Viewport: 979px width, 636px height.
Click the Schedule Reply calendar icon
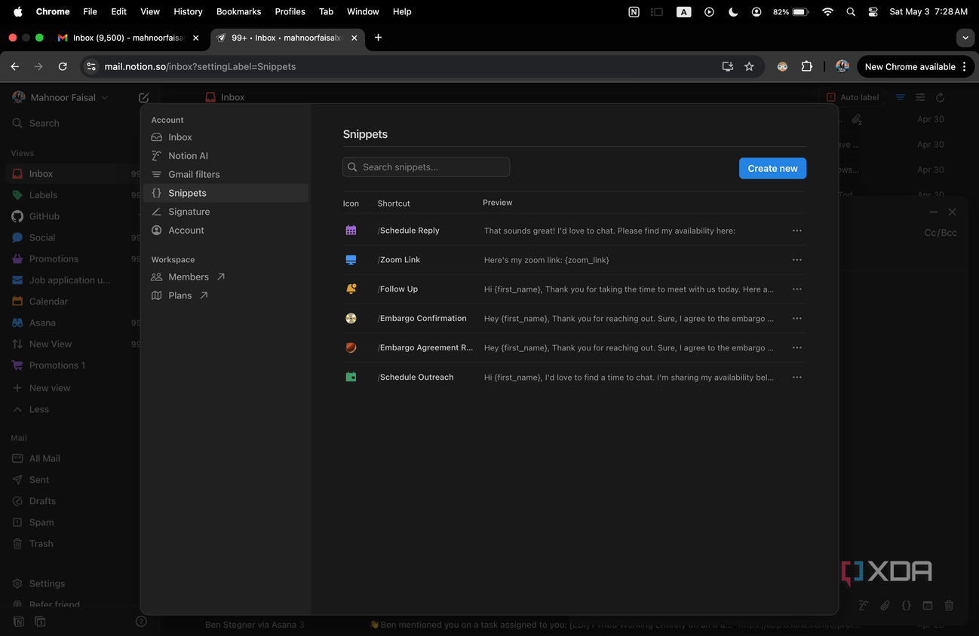(x=351, y=231)
